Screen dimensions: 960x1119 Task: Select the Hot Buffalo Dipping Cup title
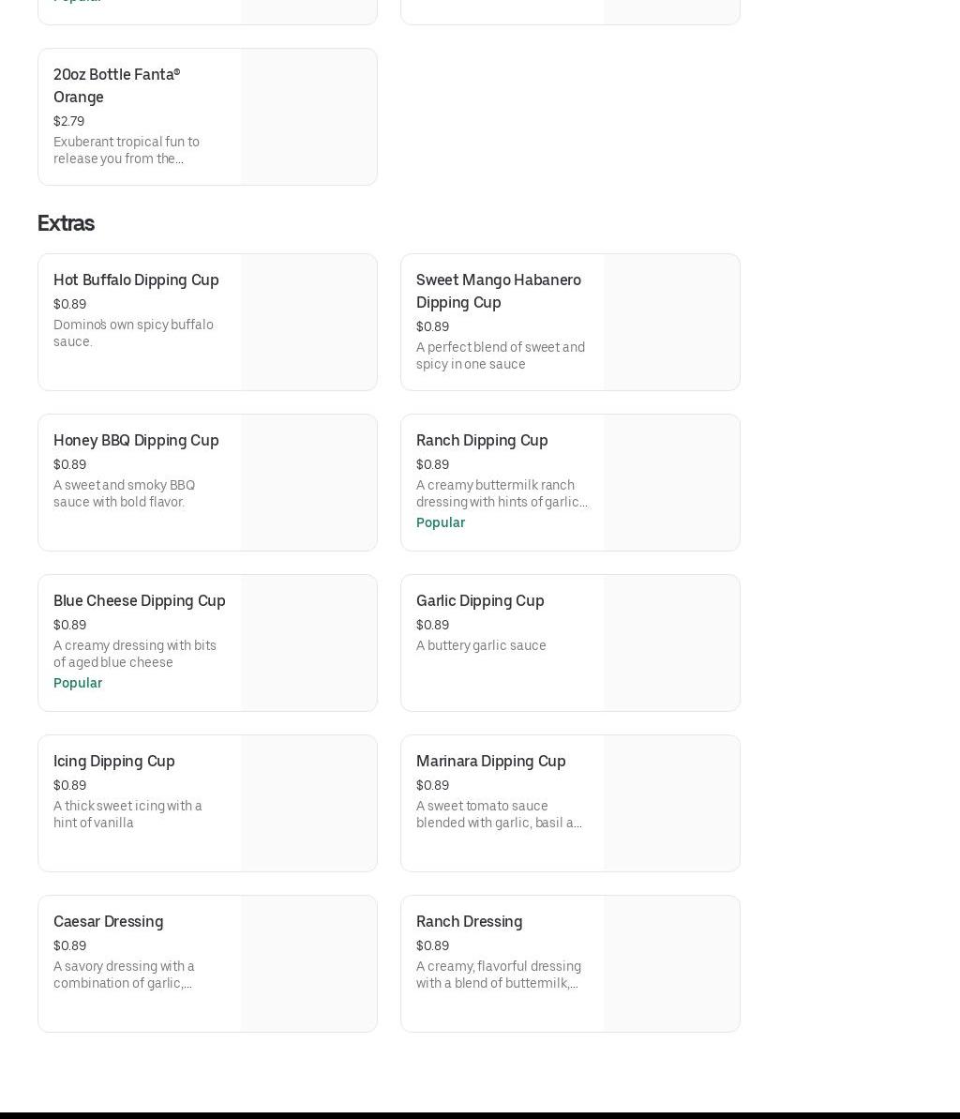[x=136, y=280]
